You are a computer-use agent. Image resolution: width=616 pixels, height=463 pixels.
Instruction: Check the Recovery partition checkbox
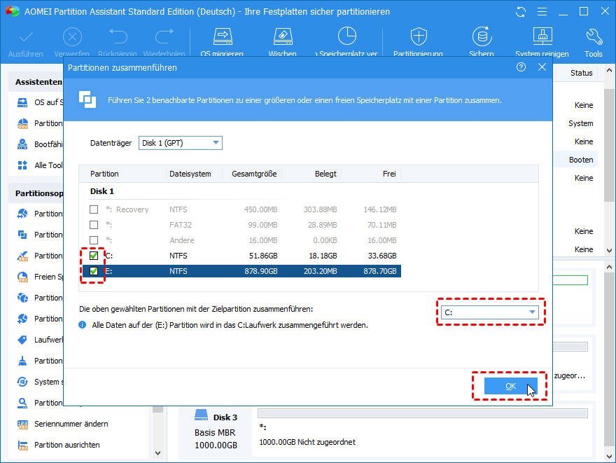coord(94,209)
